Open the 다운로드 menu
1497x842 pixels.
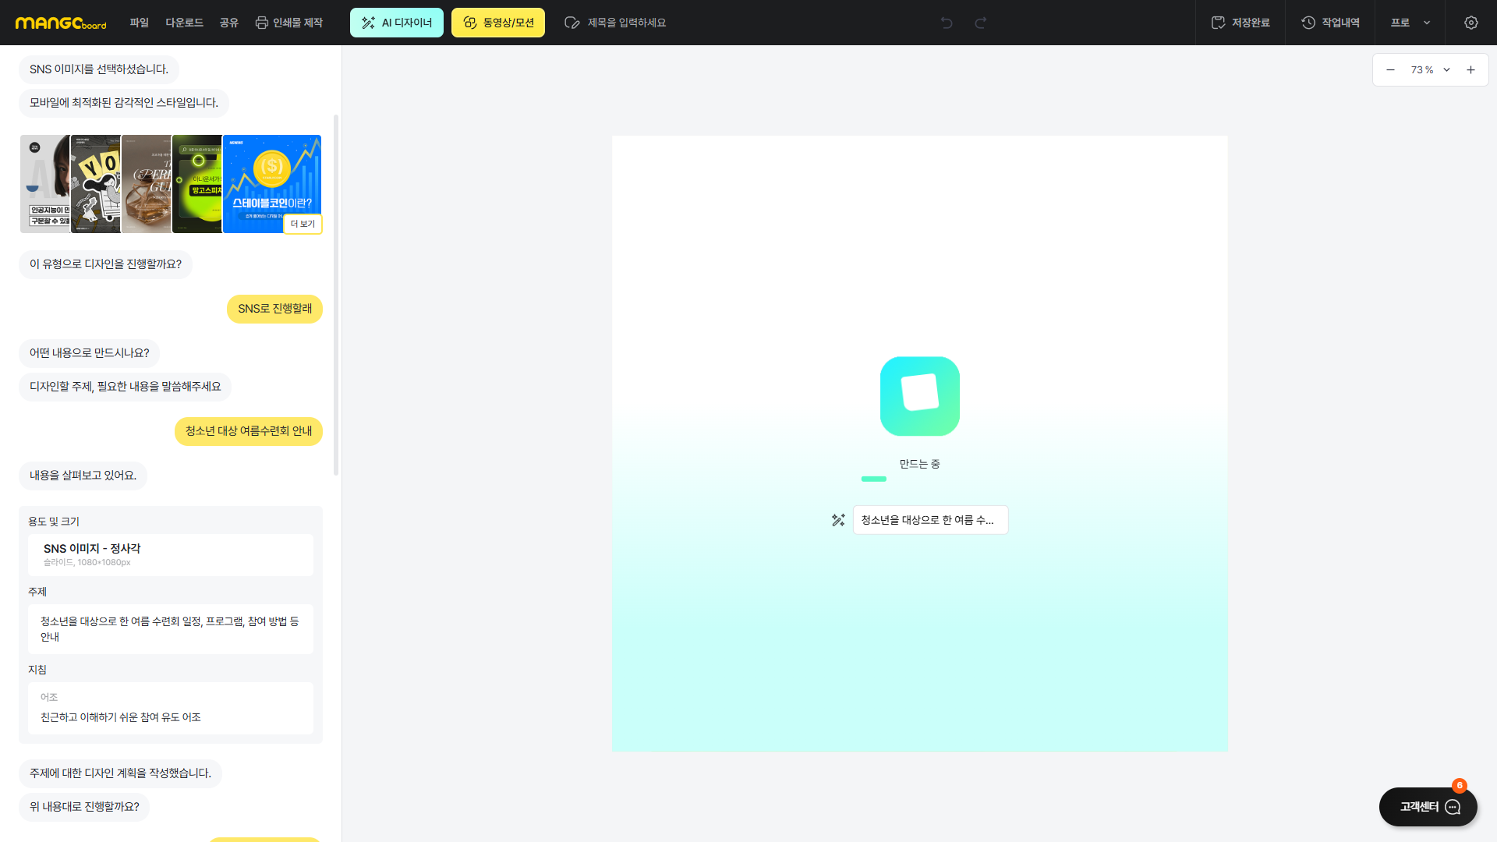tap(184, 23)
